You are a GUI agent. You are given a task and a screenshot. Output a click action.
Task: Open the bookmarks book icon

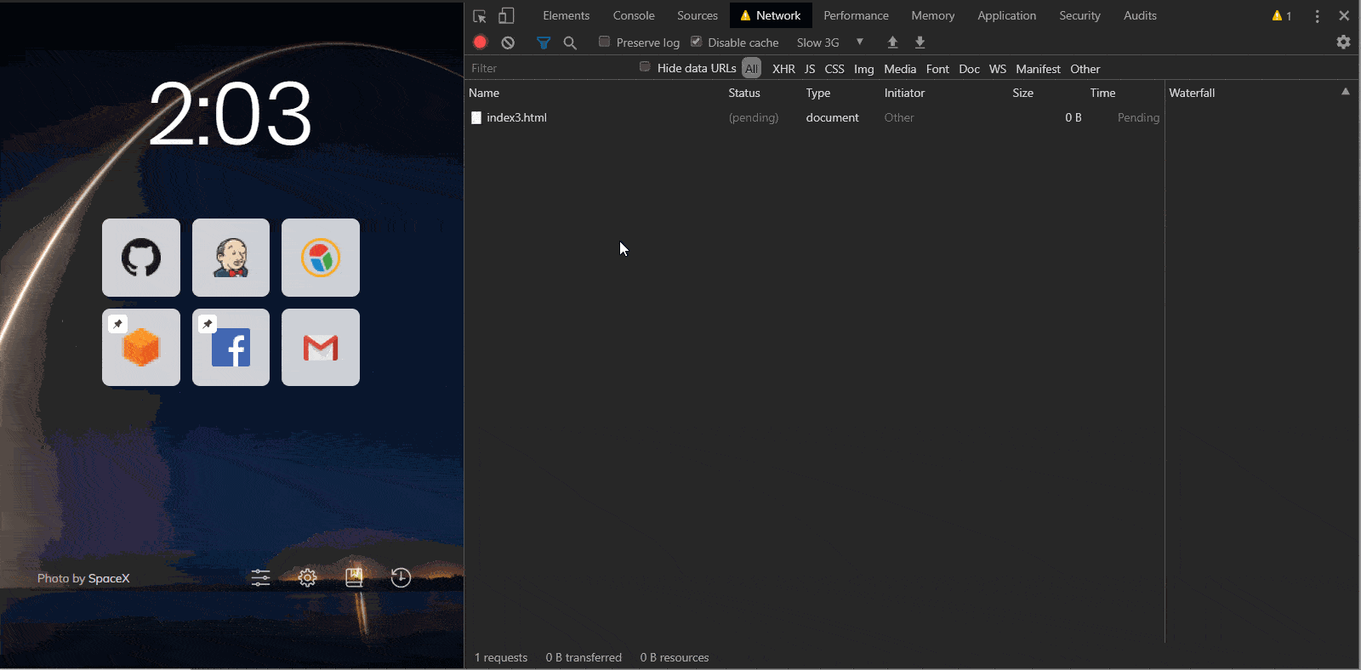(x=354, y=578)
